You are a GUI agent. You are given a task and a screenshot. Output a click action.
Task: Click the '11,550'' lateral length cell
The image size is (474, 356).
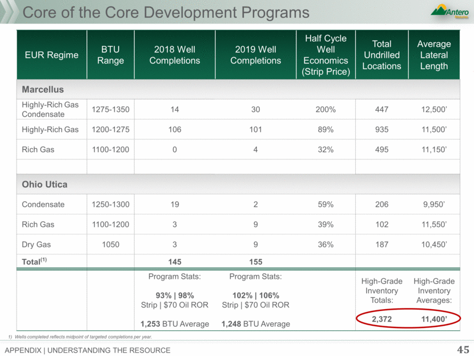(x=434, y=225)
